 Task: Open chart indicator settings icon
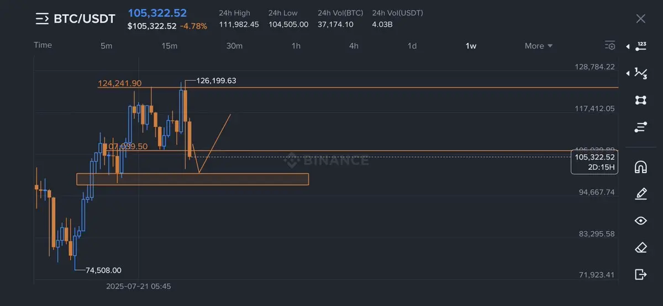610,45
